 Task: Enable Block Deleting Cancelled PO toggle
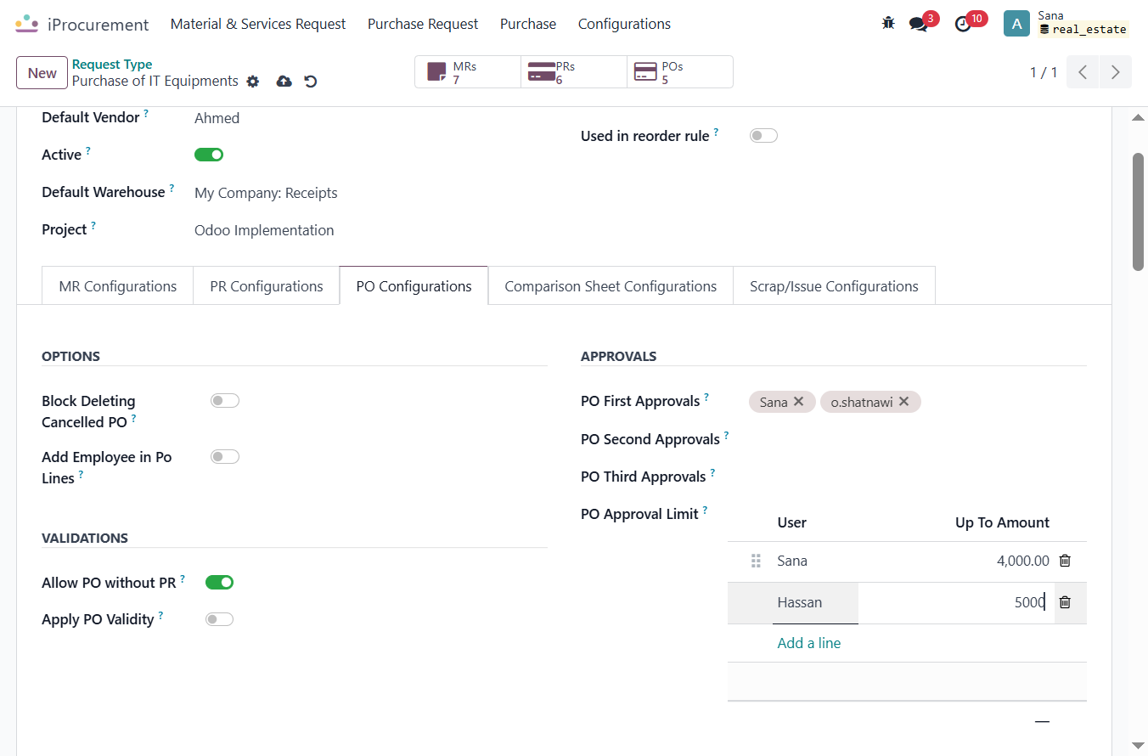pyautogui.click(x=225, y=401)
